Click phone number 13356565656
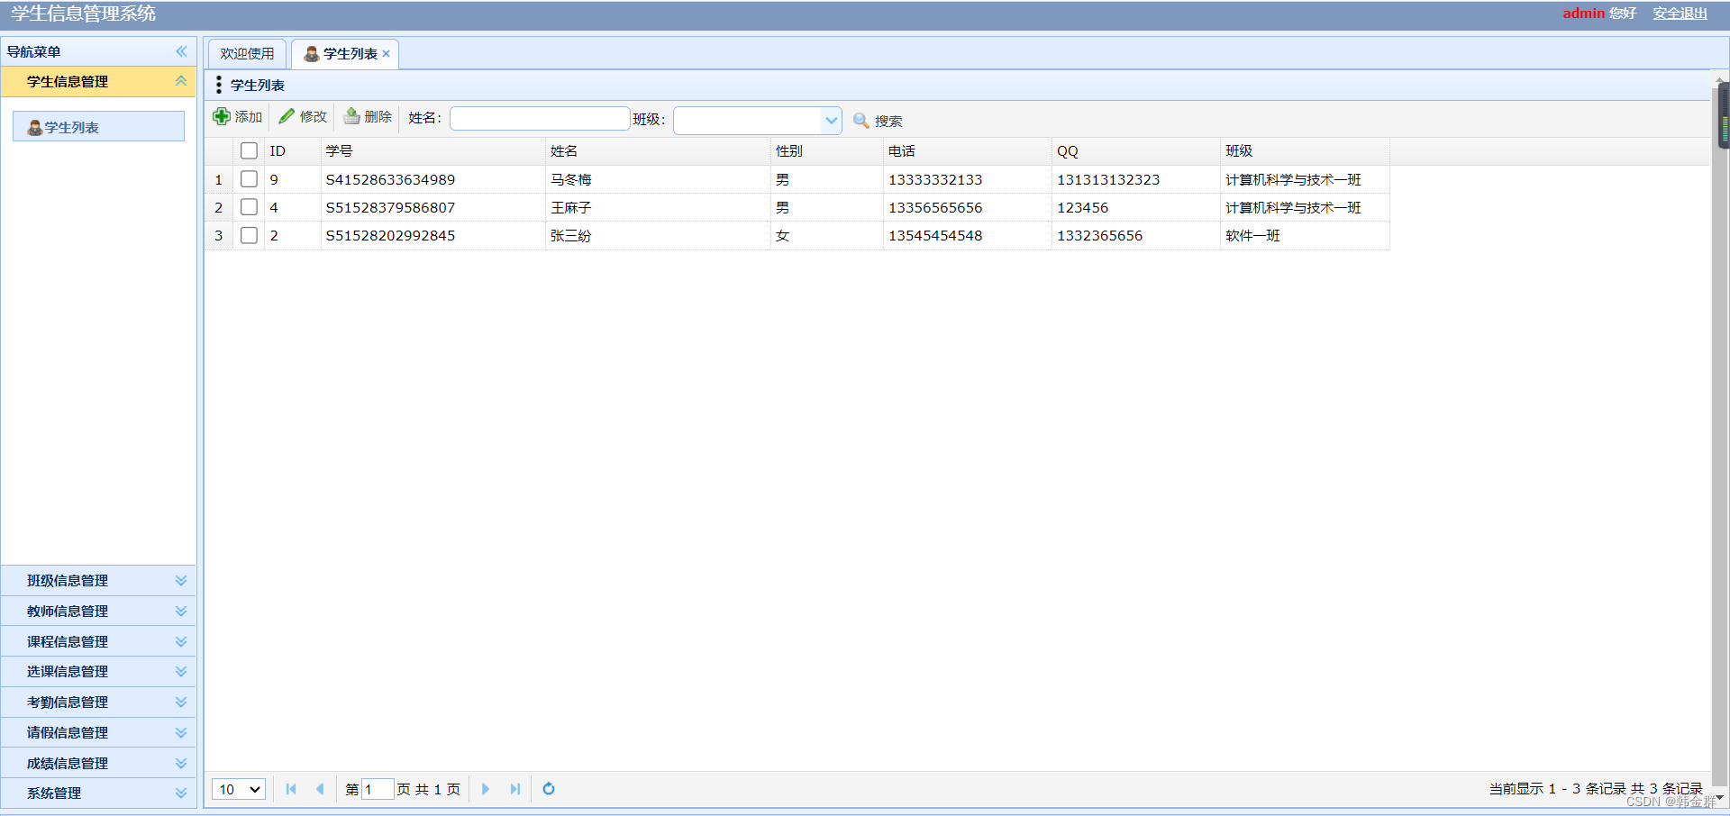This screenshot has height=816, width=1730. (935, 207)
